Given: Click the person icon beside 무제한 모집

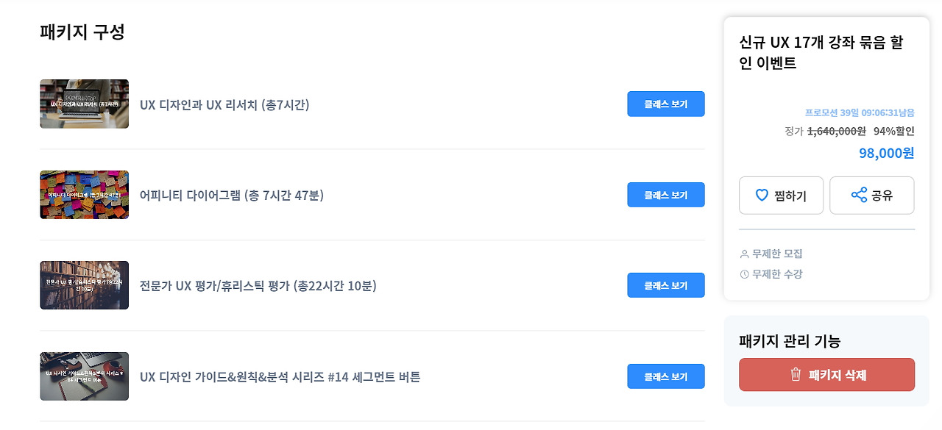Looking at the screenshot, I should tap(744, 254).
